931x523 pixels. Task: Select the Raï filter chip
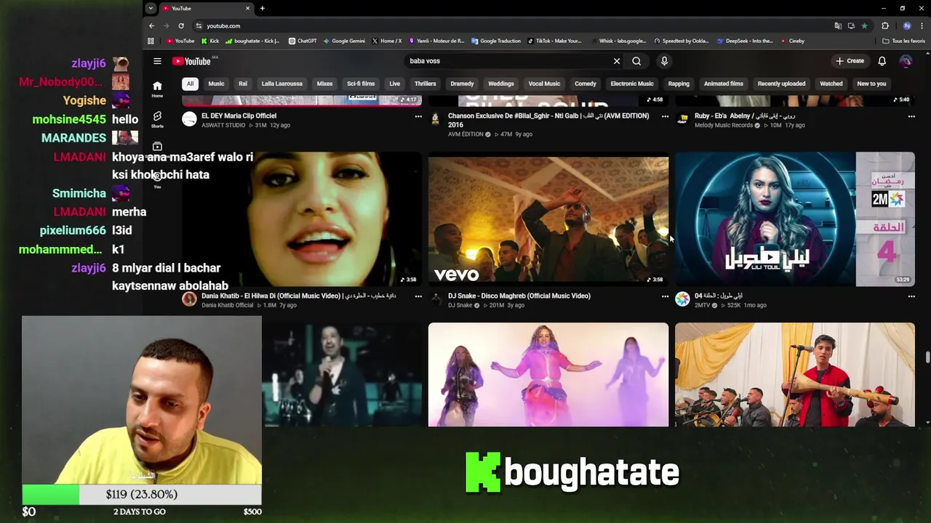point(243,84)
